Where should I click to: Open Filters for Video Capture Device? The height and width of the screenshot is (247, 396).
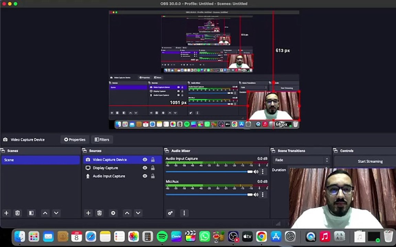[x=102, y=140]
